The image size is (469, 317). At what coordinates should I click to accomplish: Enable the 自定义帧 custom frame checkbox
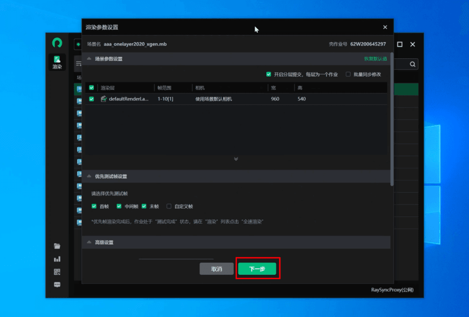pyautogui.click(x=169, y=206)
